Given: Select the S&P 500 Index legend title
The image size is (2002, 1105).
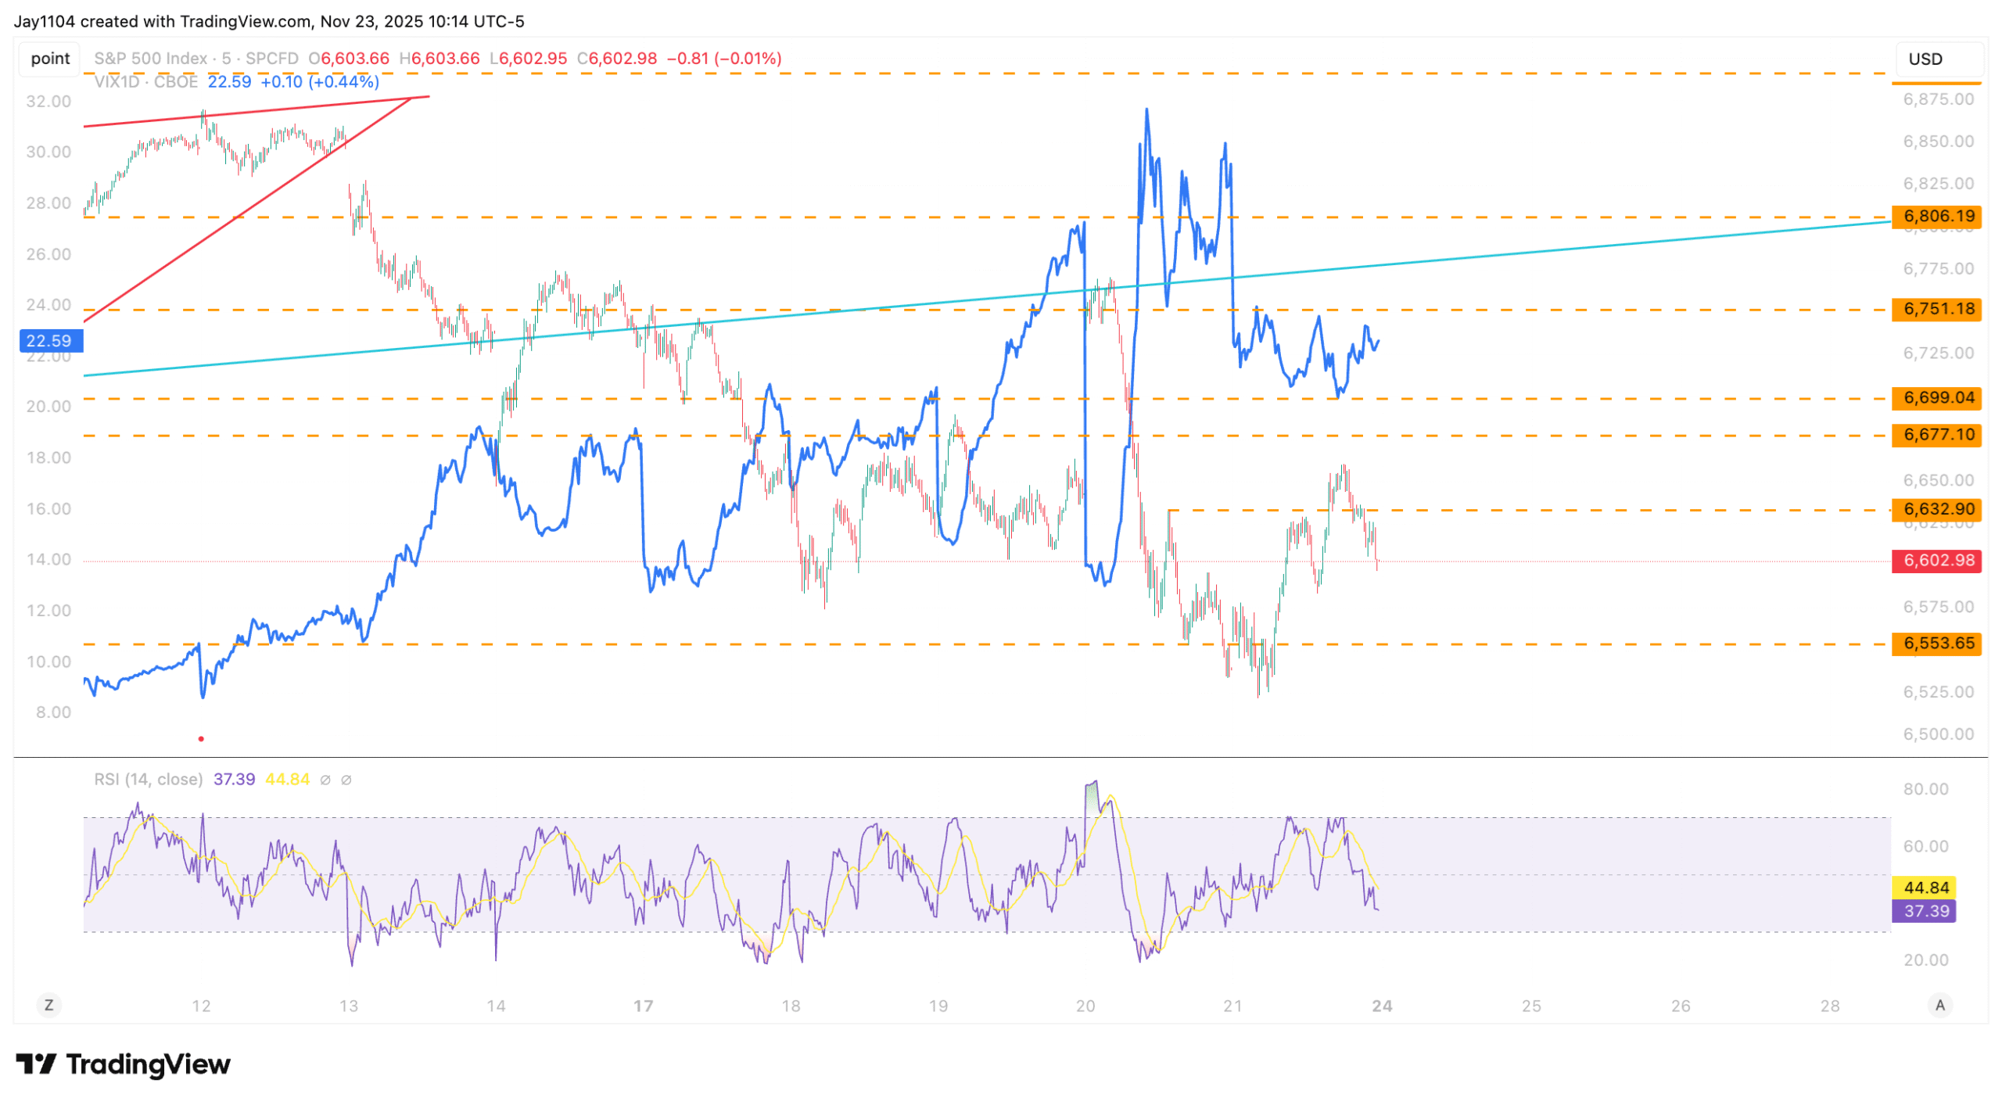Looking at the screenshot, I should (151, 59).
